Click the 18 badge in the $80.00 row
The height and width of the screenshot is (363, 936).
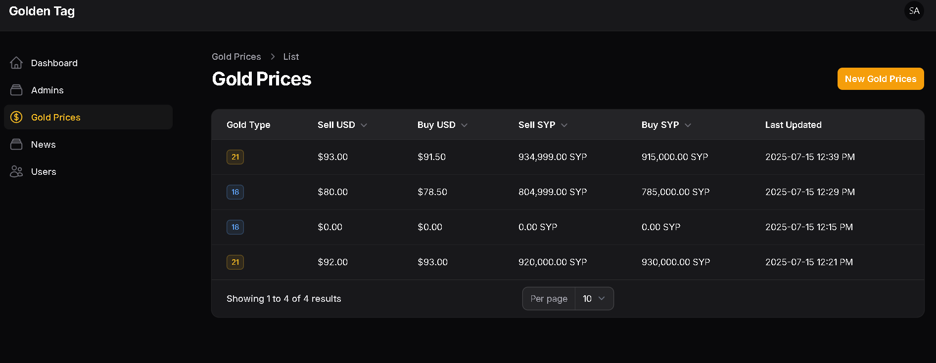pyautogui.click(x=235, y=192)
